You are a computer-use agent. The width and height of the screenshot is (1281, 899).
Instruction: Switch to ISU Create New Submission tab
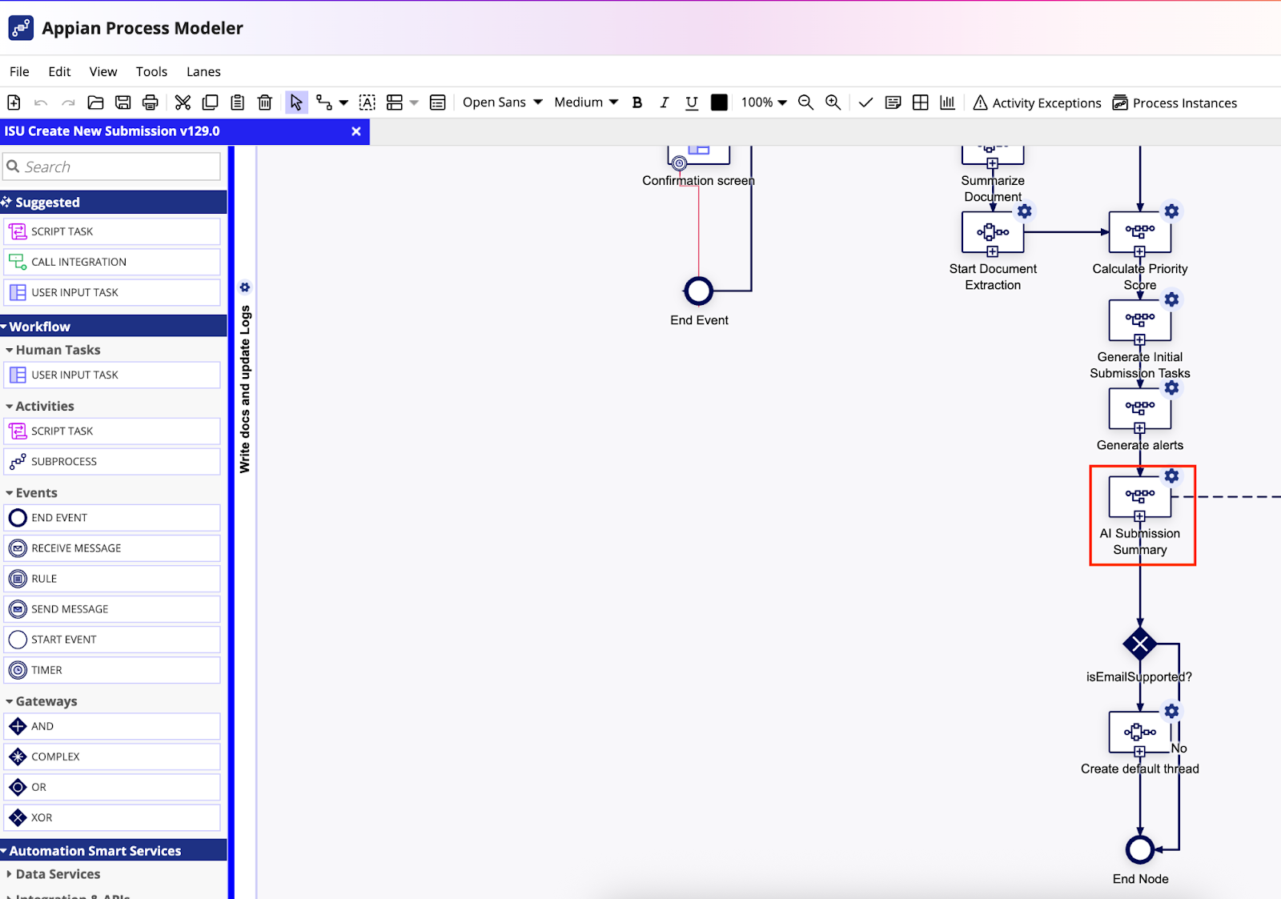point(112,131)
